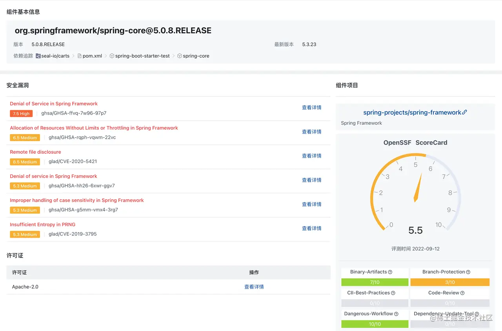Click identifier glad/CVE-2019-3795
This screenshot has height=331, width=502.
coord(73,234)
